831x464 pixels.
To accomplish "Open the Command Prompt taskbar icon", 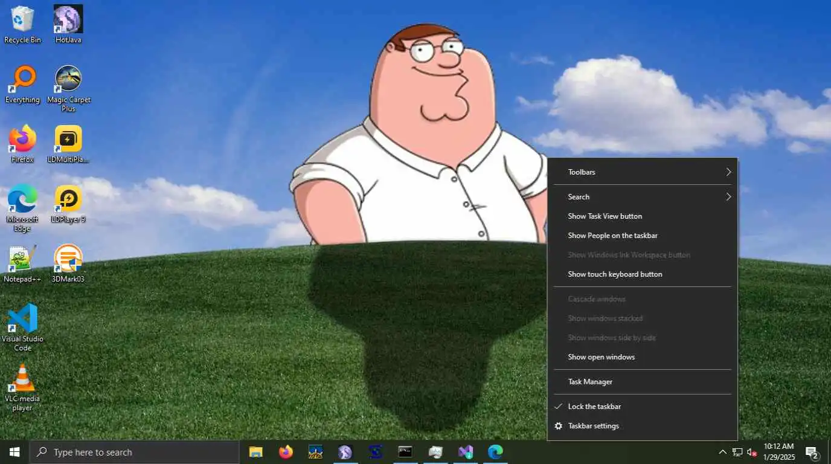I will (405, 452).
